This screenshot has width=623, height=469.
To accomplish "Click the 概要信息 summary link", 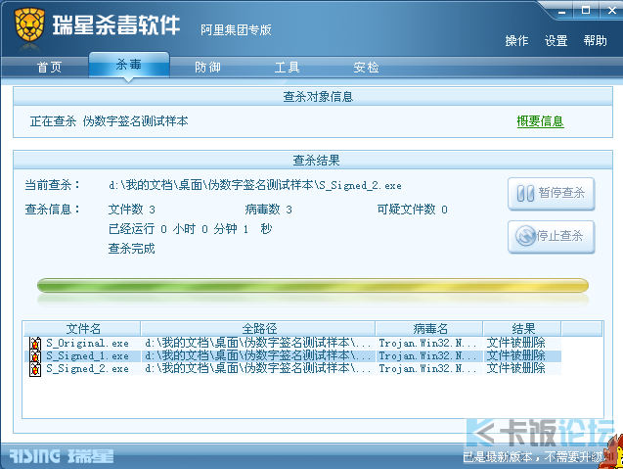I will pos(540,121).
